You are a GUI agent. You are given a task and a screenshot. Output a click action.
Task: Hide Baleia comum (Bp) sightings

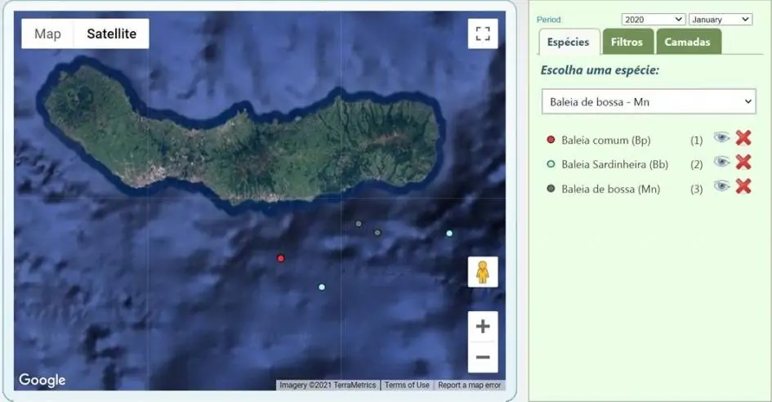pyautogui.click(x=721, y=138)
